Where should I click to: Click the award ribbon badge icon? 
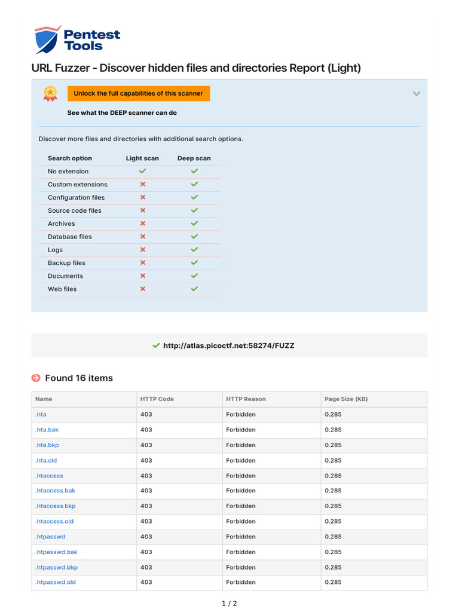(50, 94)
